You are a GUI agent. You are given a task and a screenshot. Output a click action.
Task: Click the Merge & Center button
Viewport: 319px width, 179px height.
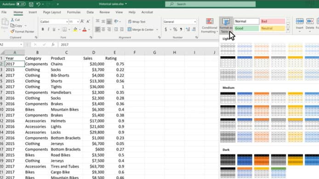pyautogui.click(x=141, y=29)
